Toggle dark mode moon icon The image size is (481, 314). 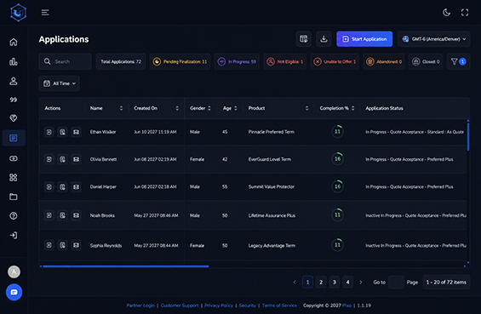tap(446, 12)
